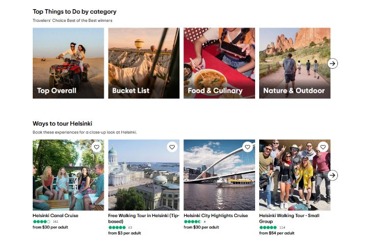Viewport: 365px width, 238px height.
Task: Open Helsinki Walking Tour - Small Group link
Action: pos(289,218)
